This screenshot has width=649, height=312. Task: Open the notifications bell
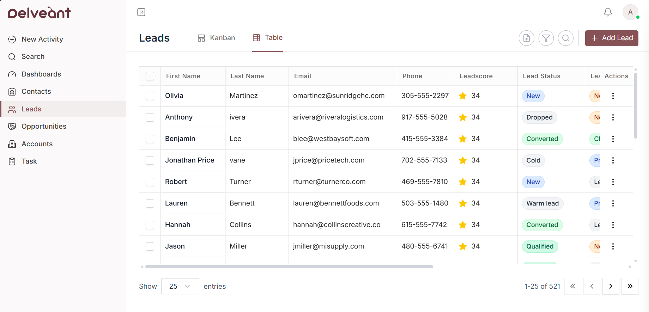[x=608, y=12]
